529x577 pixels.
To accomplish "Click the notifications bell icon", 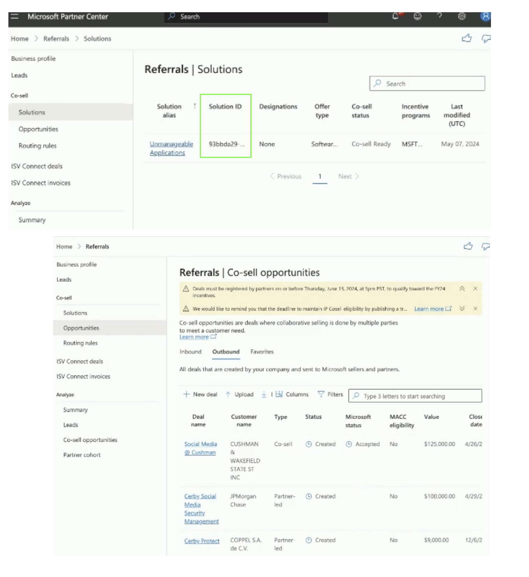I will coord(396,16).
